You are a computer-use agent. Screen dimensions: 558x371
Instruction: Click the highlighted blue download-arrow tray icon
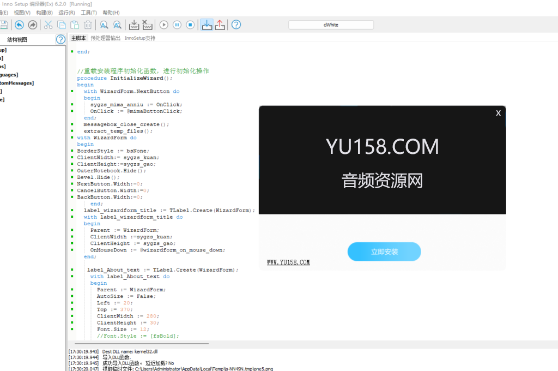(x=207, y=25)
